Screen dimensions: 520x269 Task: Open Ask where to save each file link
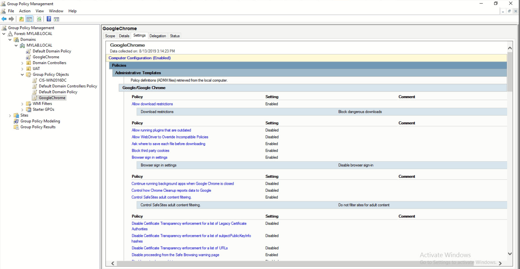[x=169, y=144]
